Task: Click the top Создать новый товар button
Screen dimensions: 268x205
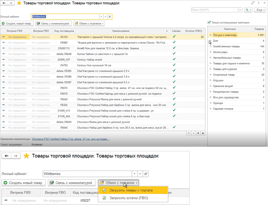Action: [17, 24]
